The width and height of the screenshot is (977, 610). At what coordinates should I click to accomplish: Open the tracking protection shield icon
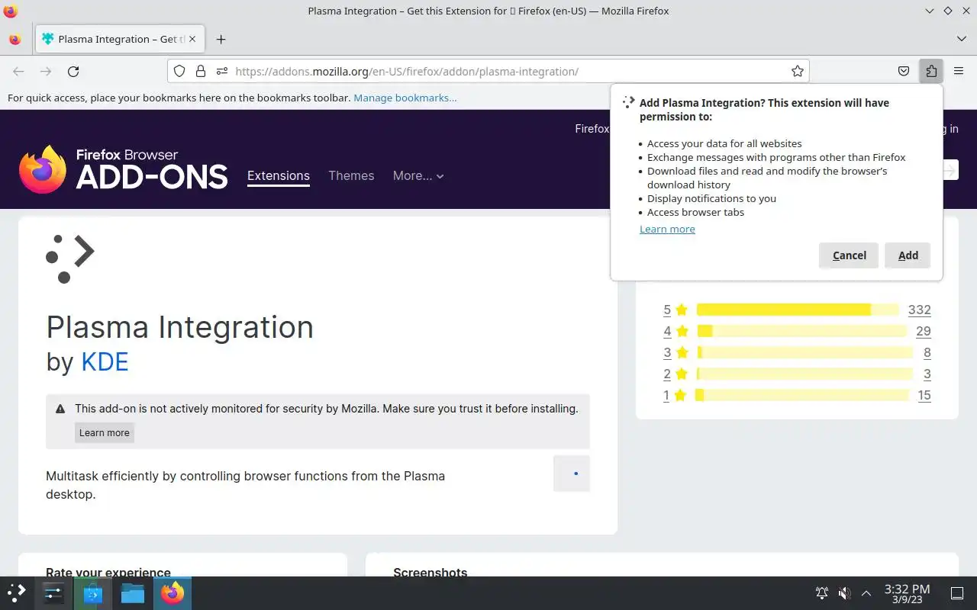[179, 71]
